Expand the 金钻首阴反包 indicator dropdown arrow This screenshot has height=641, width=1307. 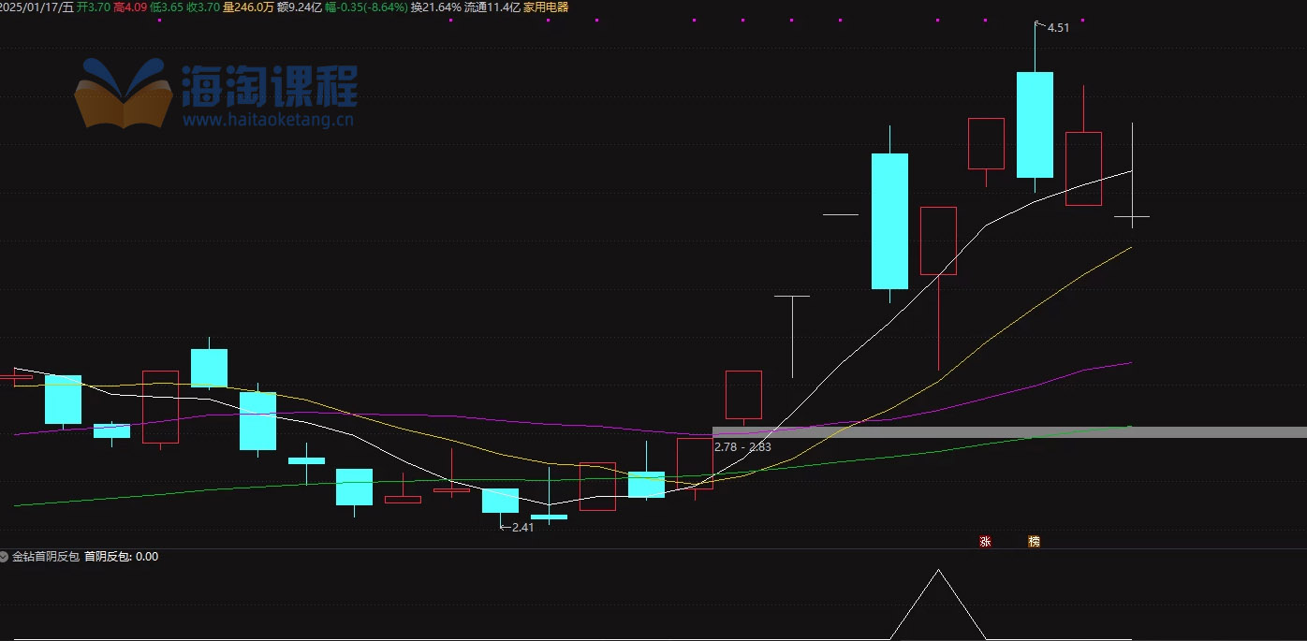pyautogui.click(x=5, y=557)
